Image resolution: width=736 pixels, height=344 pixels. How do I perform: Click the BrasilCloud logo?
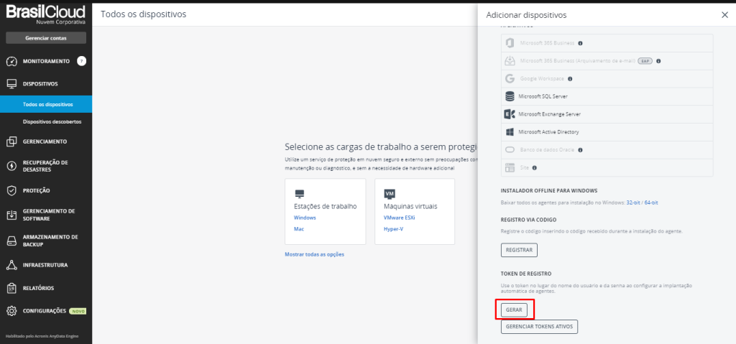point(46,15)
